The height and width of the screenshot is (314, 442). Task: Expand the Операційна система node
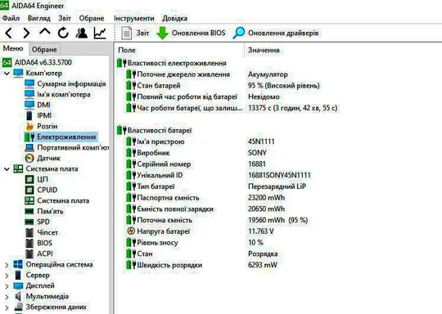tap(7, 265)
